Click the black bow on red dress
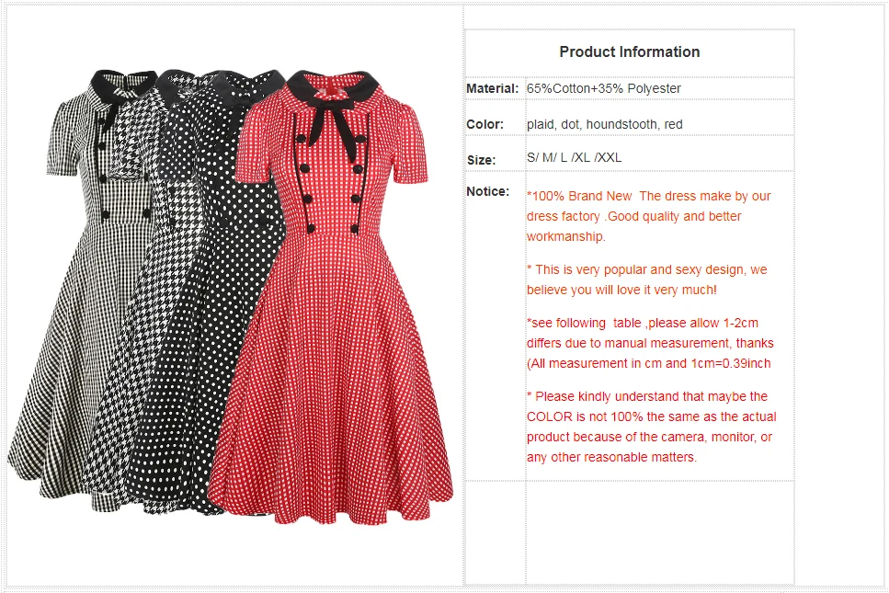889x593 pixels. coord(334,128)
